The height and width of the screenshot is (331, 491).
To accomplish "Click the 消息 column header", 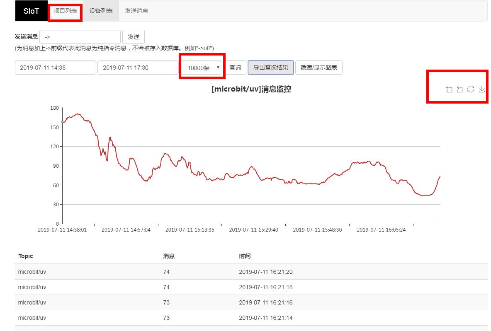I will click(x=169, y=256).
